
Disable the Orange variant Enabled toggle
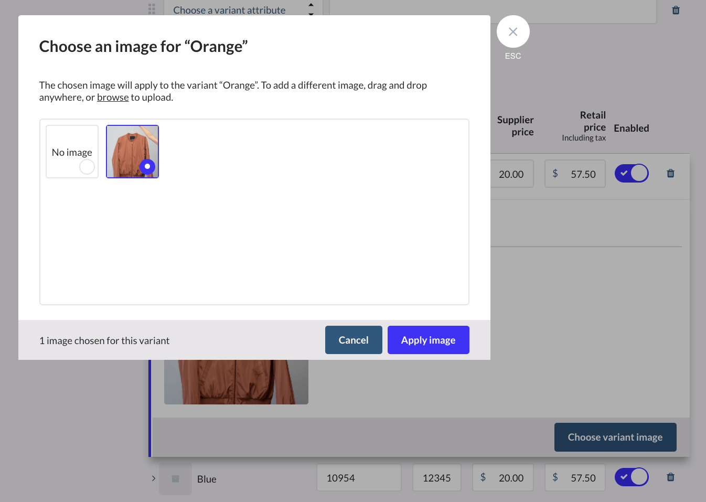click(632, 174)
